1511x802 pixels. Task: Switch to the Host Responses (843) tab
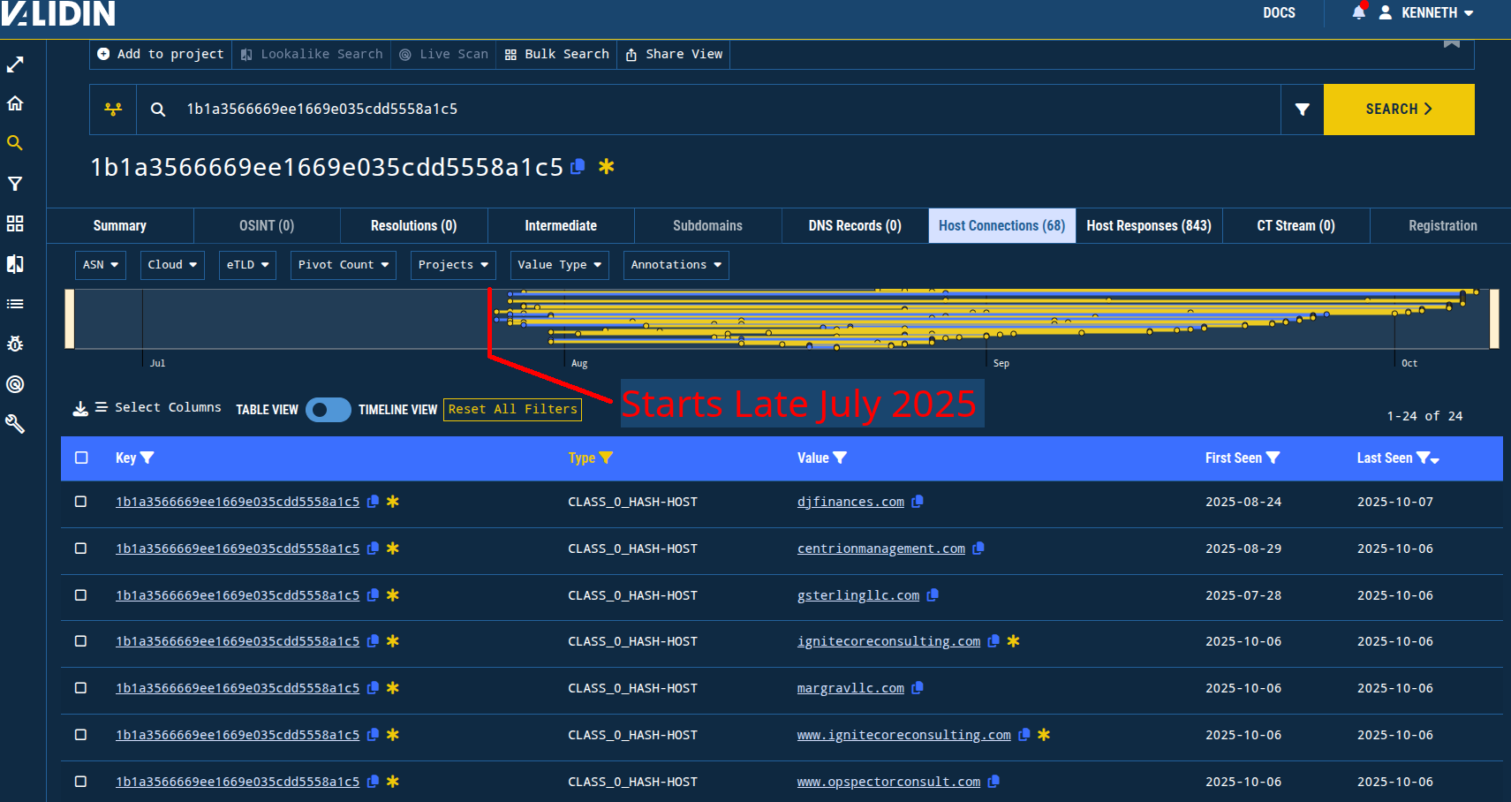click(x=1148, y=226)
